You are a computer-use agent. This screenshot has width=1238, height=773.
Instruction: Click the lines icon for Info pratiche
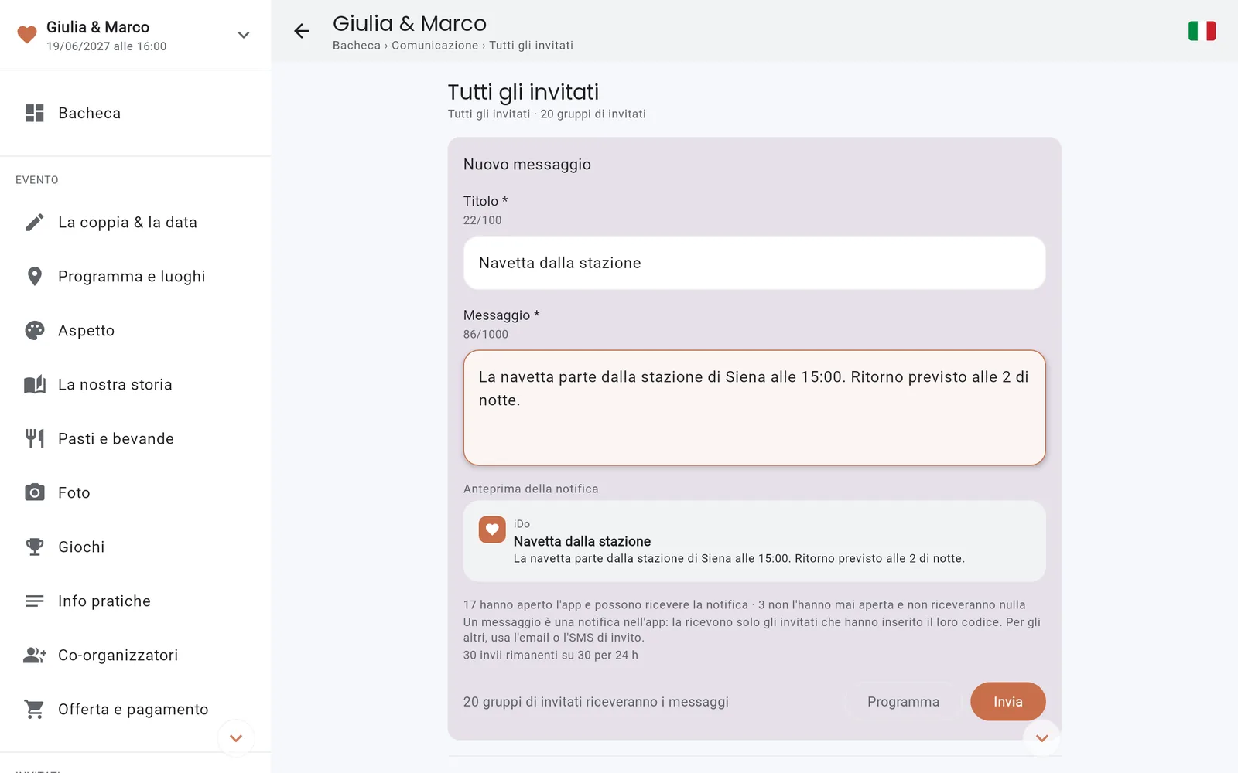[35, 601]
